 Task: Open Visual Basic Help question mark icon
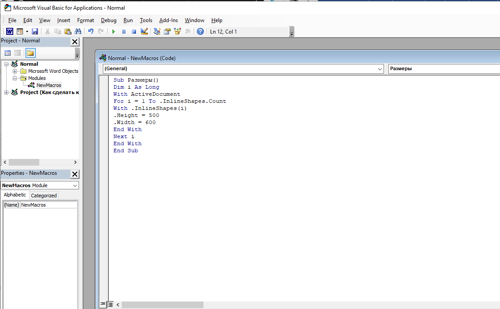tap(200, 31)
